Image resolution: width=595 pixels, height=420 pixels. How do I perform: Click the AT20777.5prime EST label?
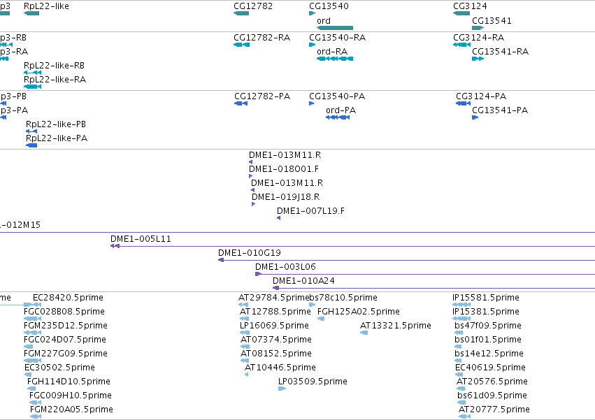[494, 410]
